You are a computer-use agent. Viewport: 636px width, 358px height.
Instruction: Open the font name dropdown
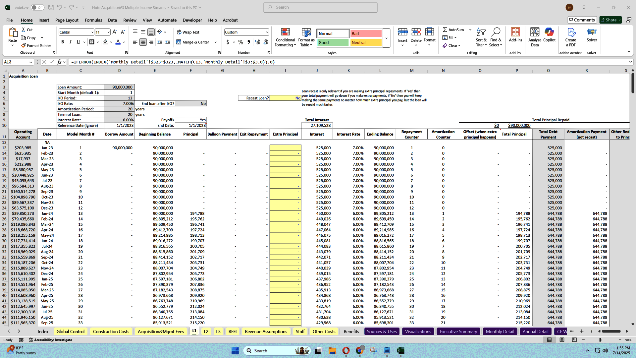(x=92, y=32)
